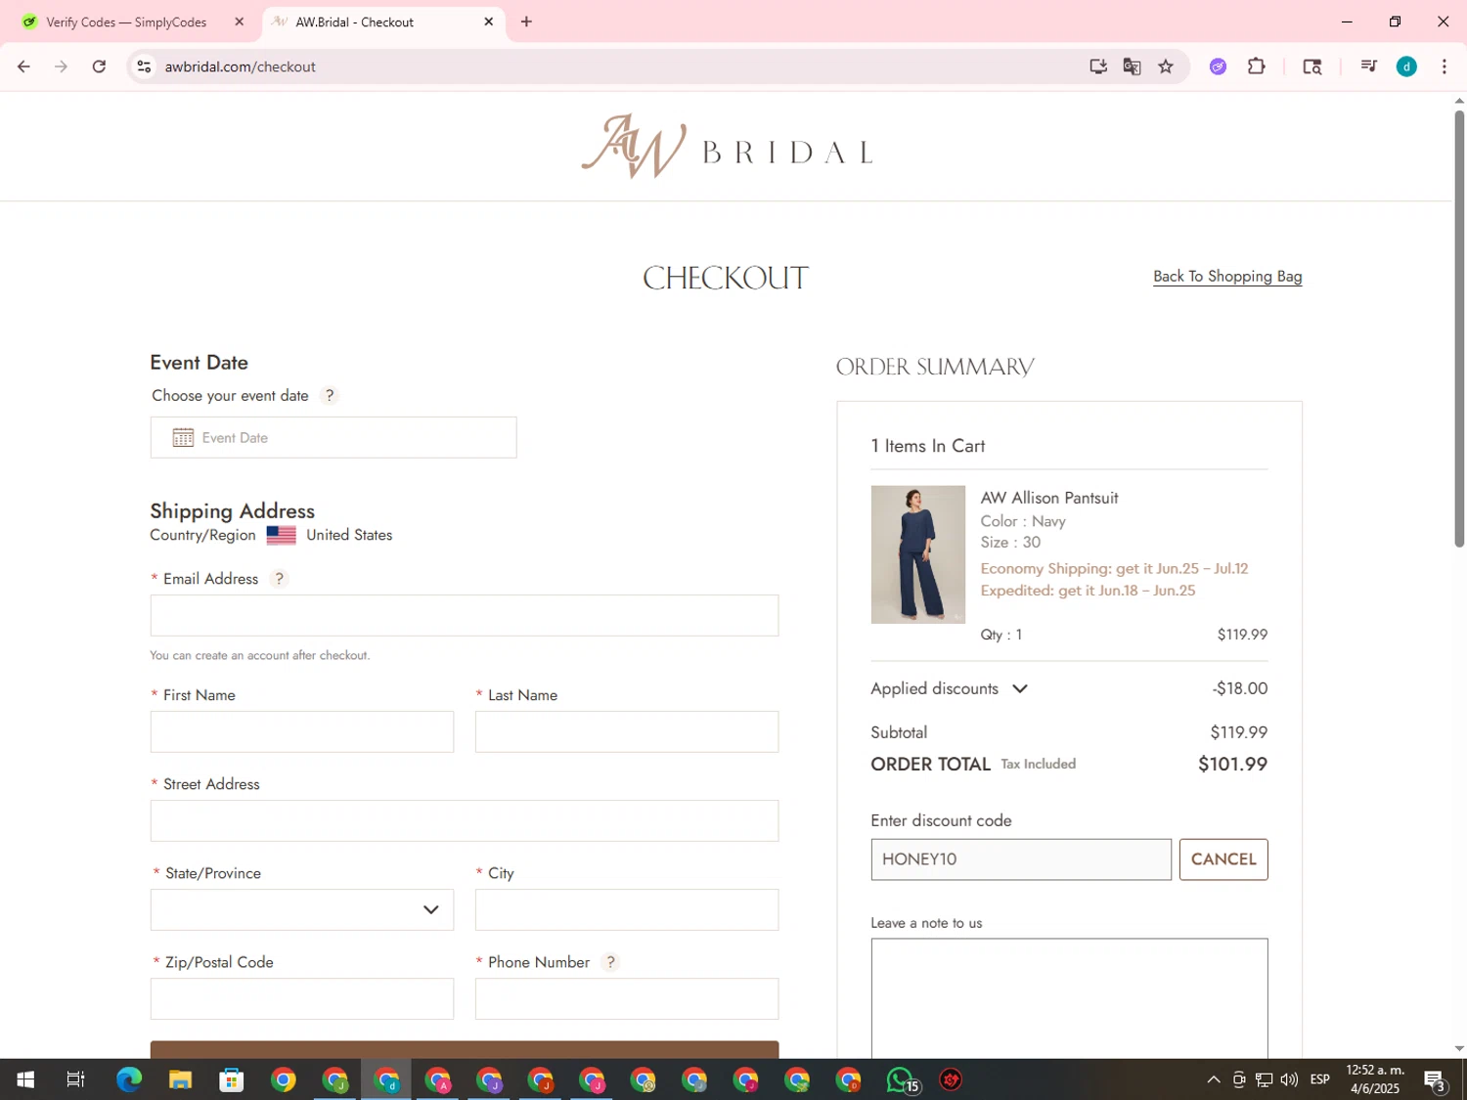The width and height of the screenshot is (1467, 1100).
Task: Go back to the previous page
Action: pyautogui.click(x=23, y=66)
